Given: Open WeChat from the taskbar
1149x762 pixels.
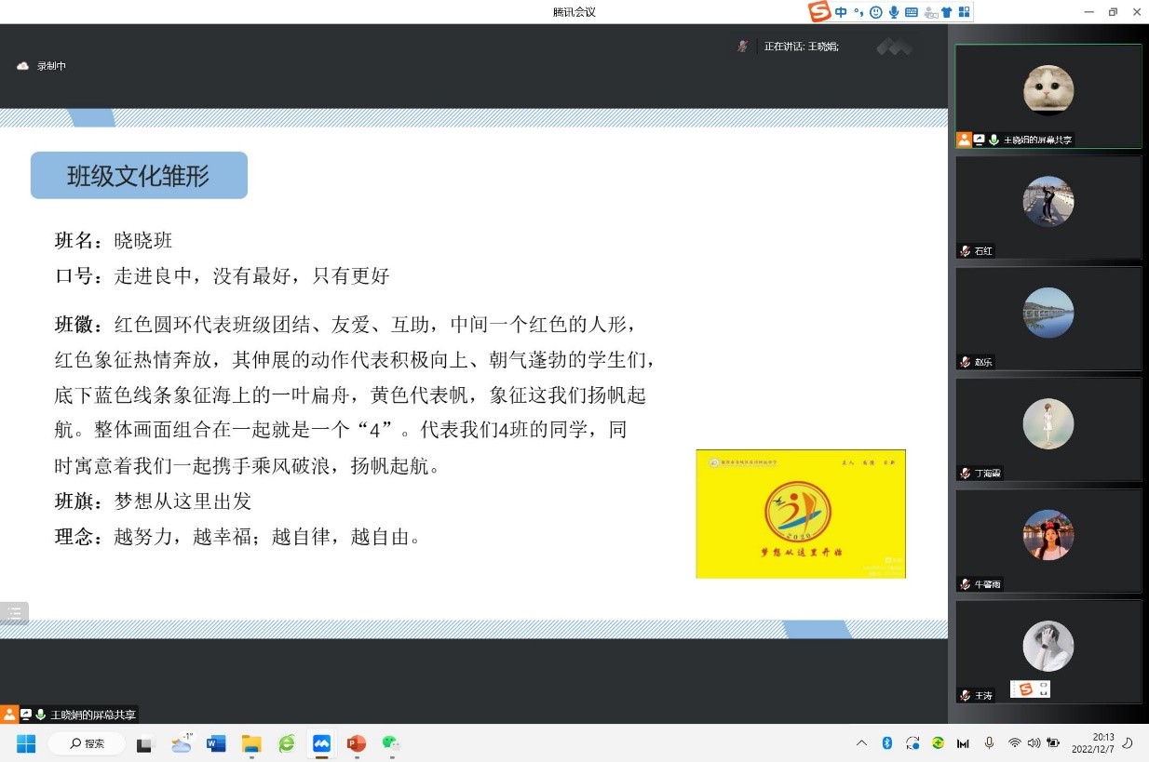Looking at the screenshot, I should point(391,743).
